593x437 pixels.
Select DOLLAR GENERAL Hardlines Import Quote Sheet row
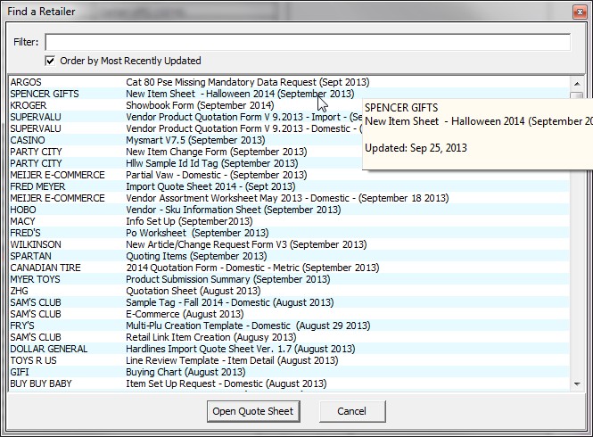(289, 349)
